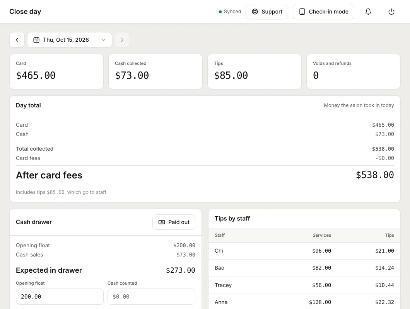This screenshot has height=309, width=410.
Task: Click the calendar icon in date picker
Action: (x=36, y=40)
